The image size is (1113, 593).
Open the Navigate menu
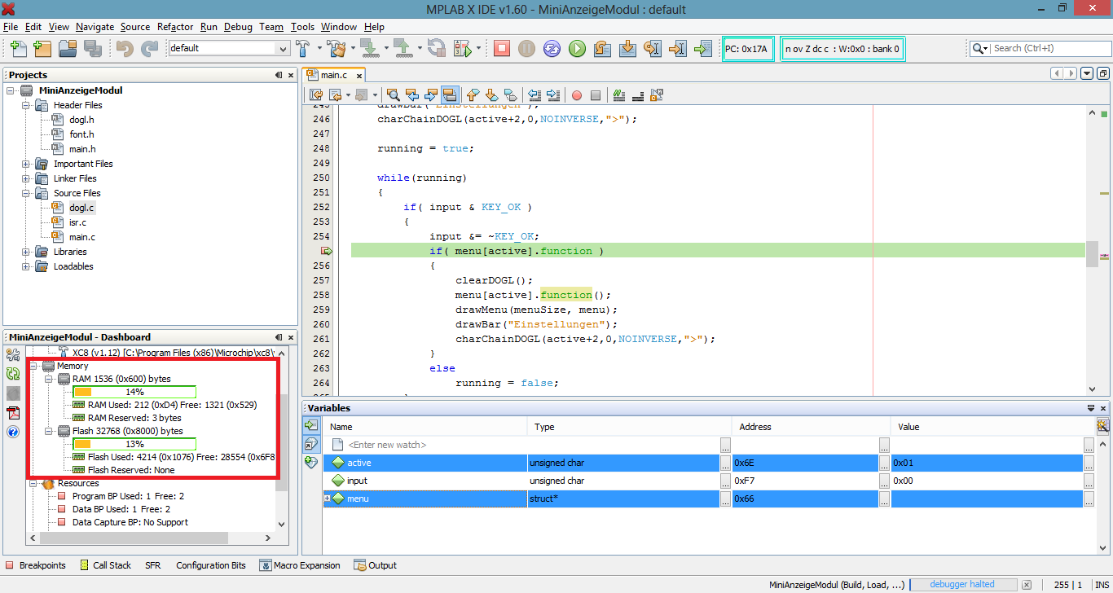click(95, 27)
